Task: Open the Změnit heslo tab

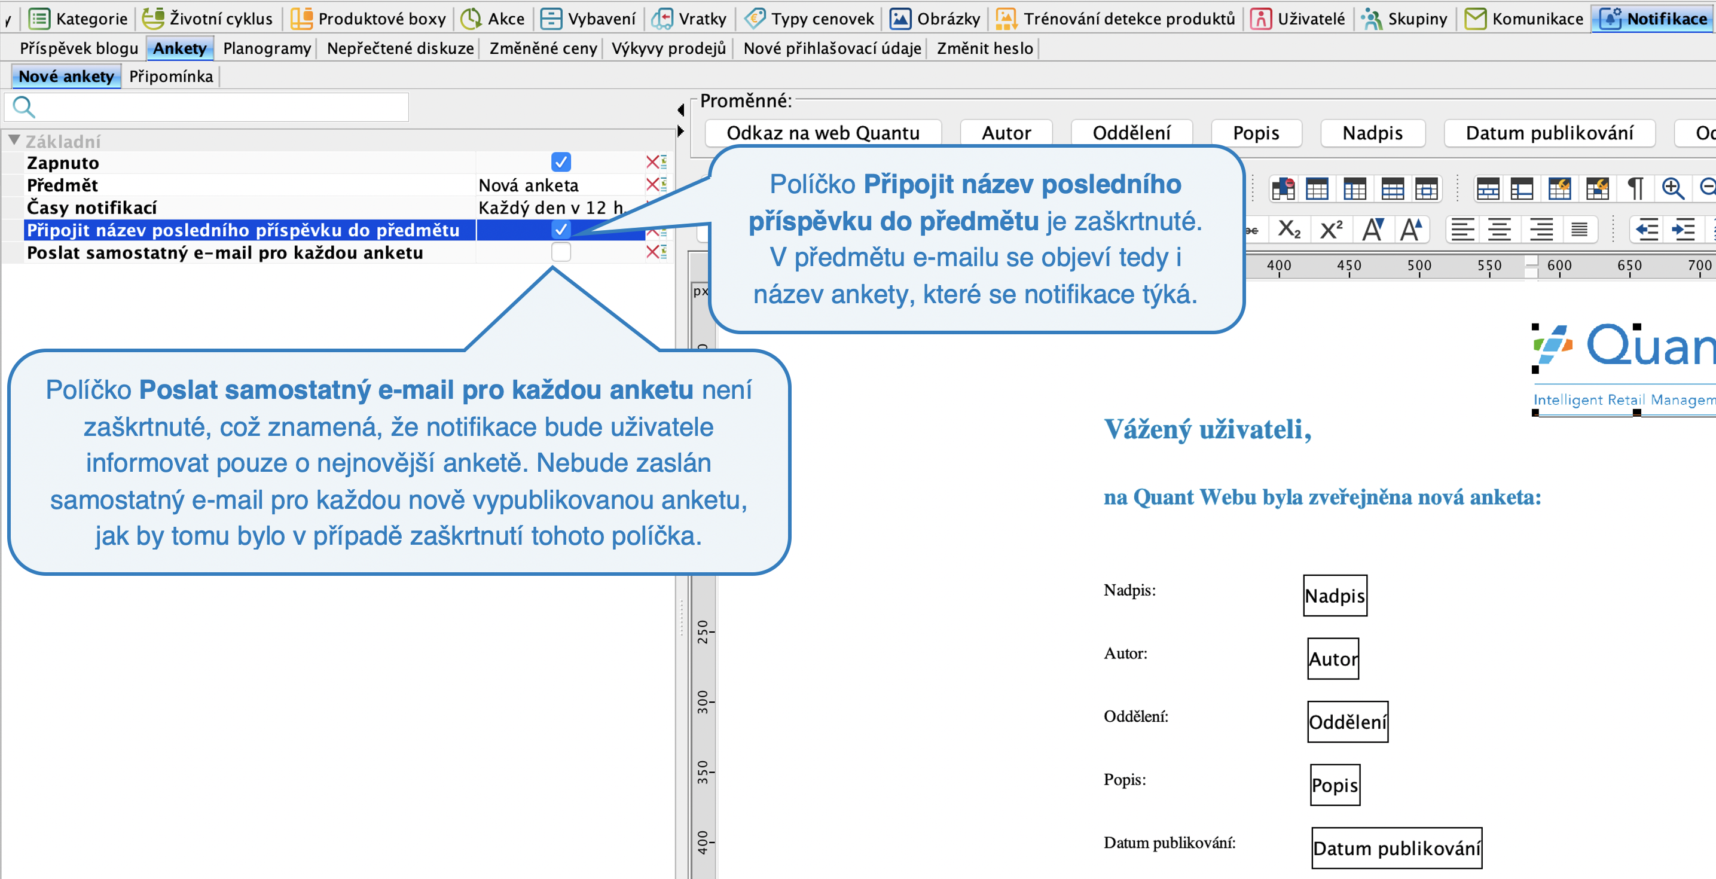Action: pyautogui.click(x=985, y=48)
